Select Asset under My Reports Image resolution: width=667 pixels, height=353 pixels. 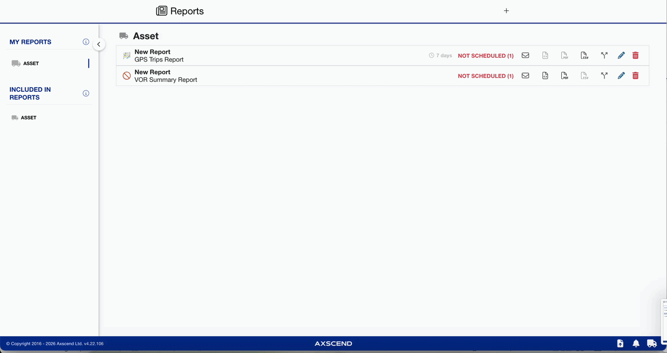click(x=31, y=64)
